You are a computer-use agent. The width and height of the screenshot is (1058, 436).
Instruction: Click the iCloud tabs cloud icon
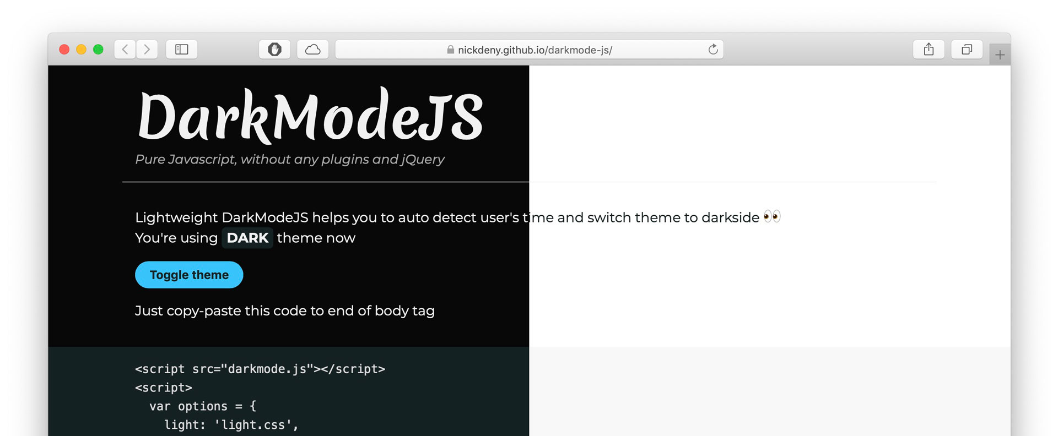[313, 50]
